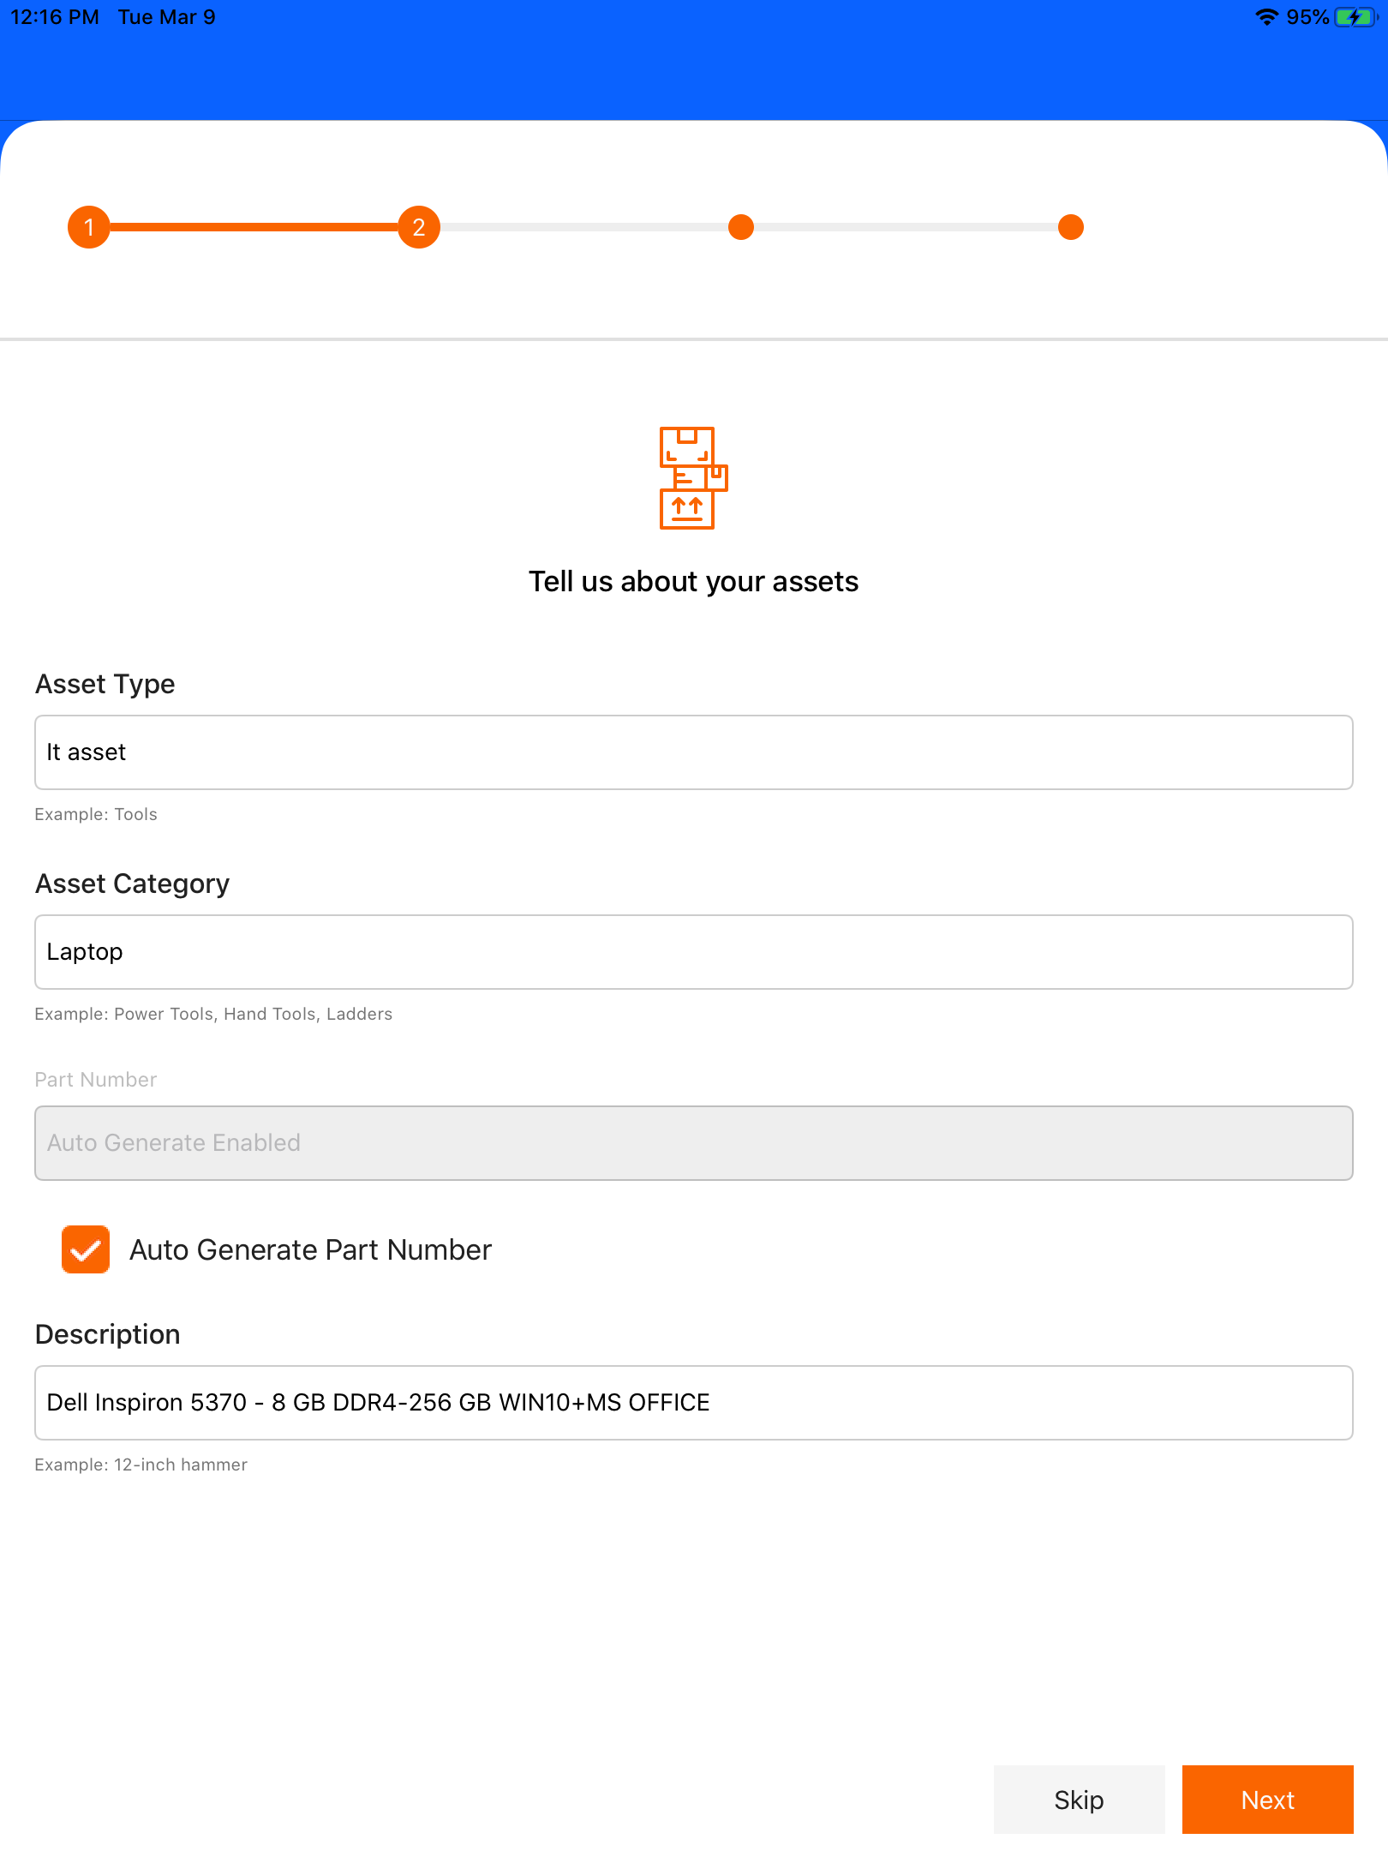Image resolution: width=1388 pixels, height=1851 pixels.
Task: Uncheck Auto Generate Part Number checkbox
Action: (x=86, y=1249)
